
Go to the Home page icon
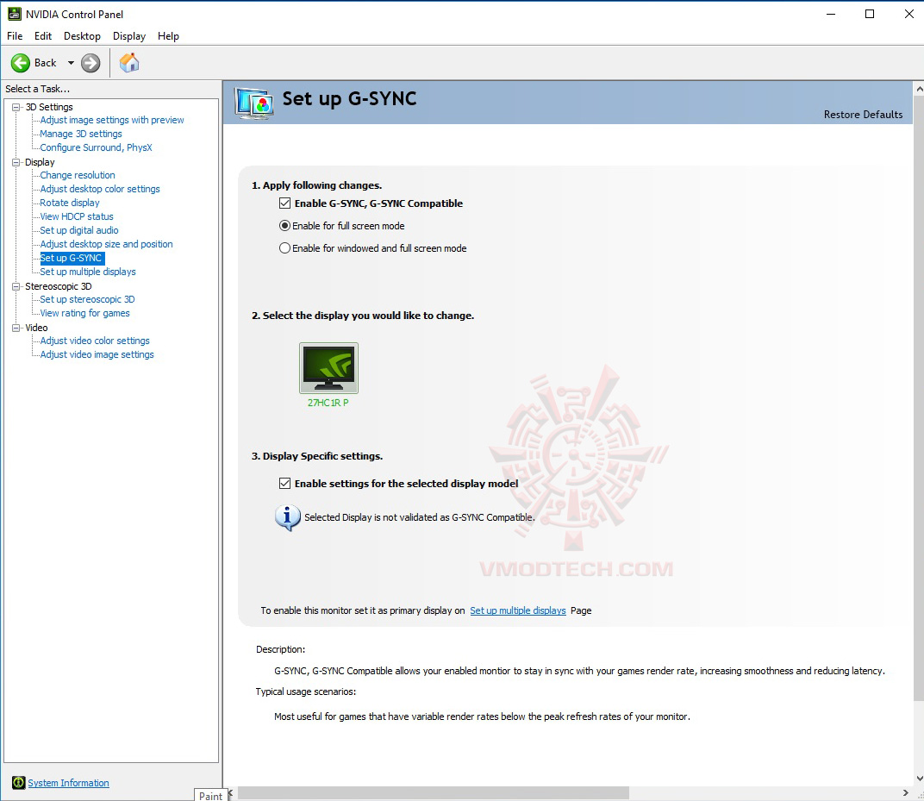click(x=129, y=62)
